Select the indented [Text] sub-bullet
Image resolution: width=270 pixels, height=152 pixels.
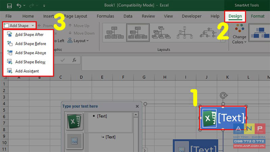tap(110, 137)
